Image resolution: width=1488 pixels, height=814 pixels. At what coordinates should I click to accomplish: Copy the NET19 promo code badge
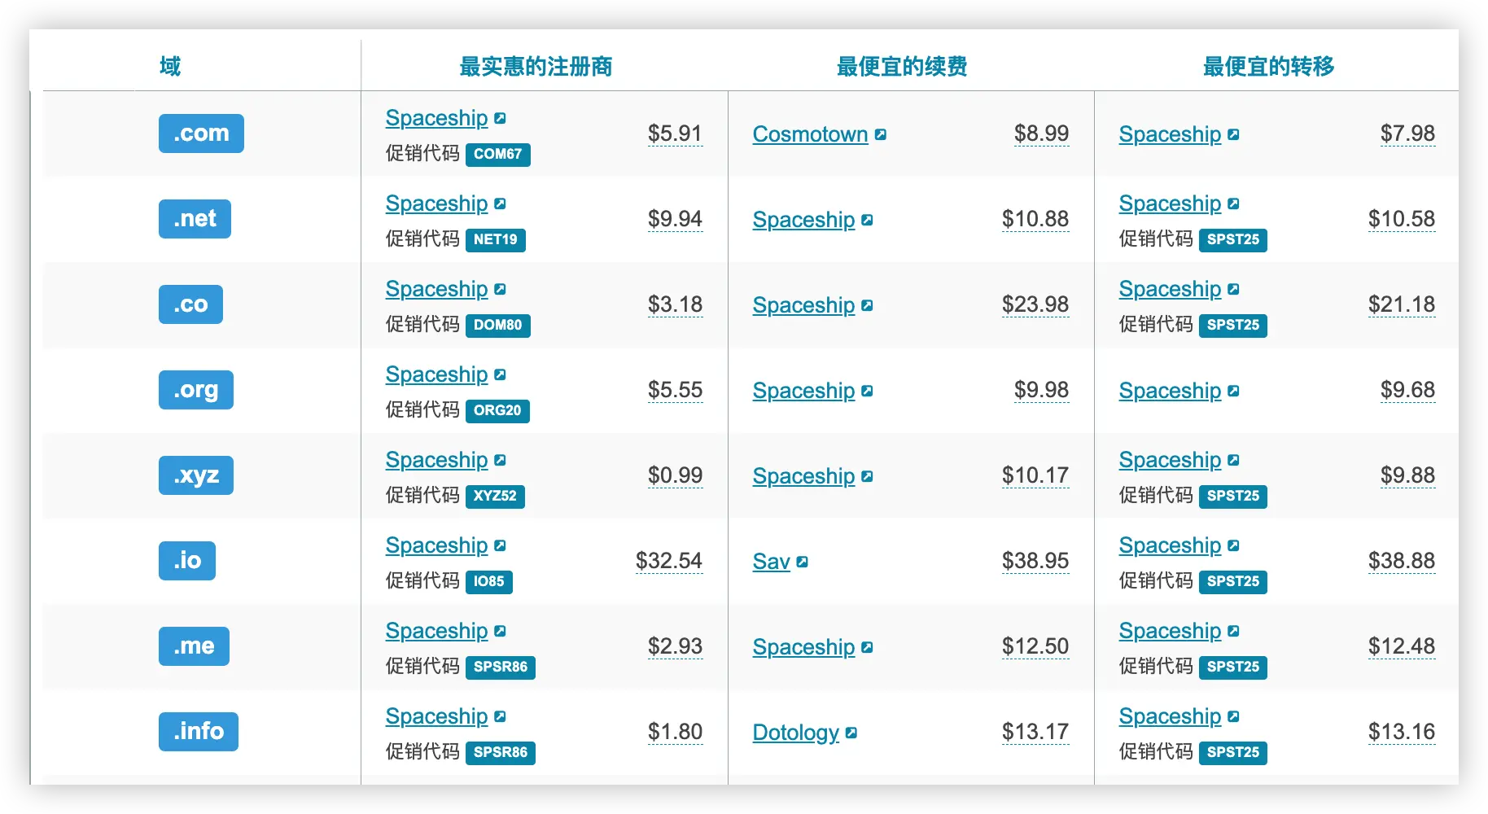pyautogui.click(x=496, y=239)
